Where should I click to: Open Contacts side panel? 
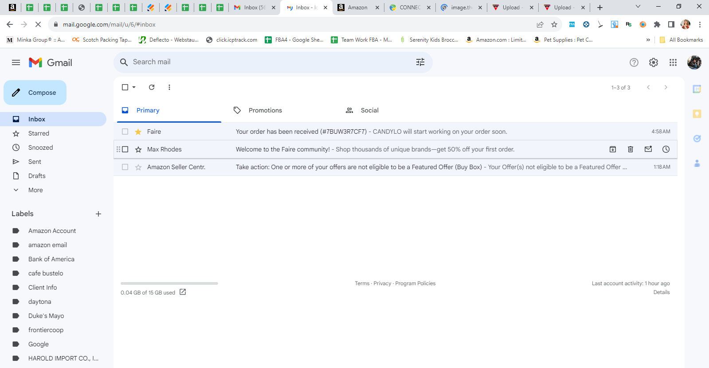(697, 163)
